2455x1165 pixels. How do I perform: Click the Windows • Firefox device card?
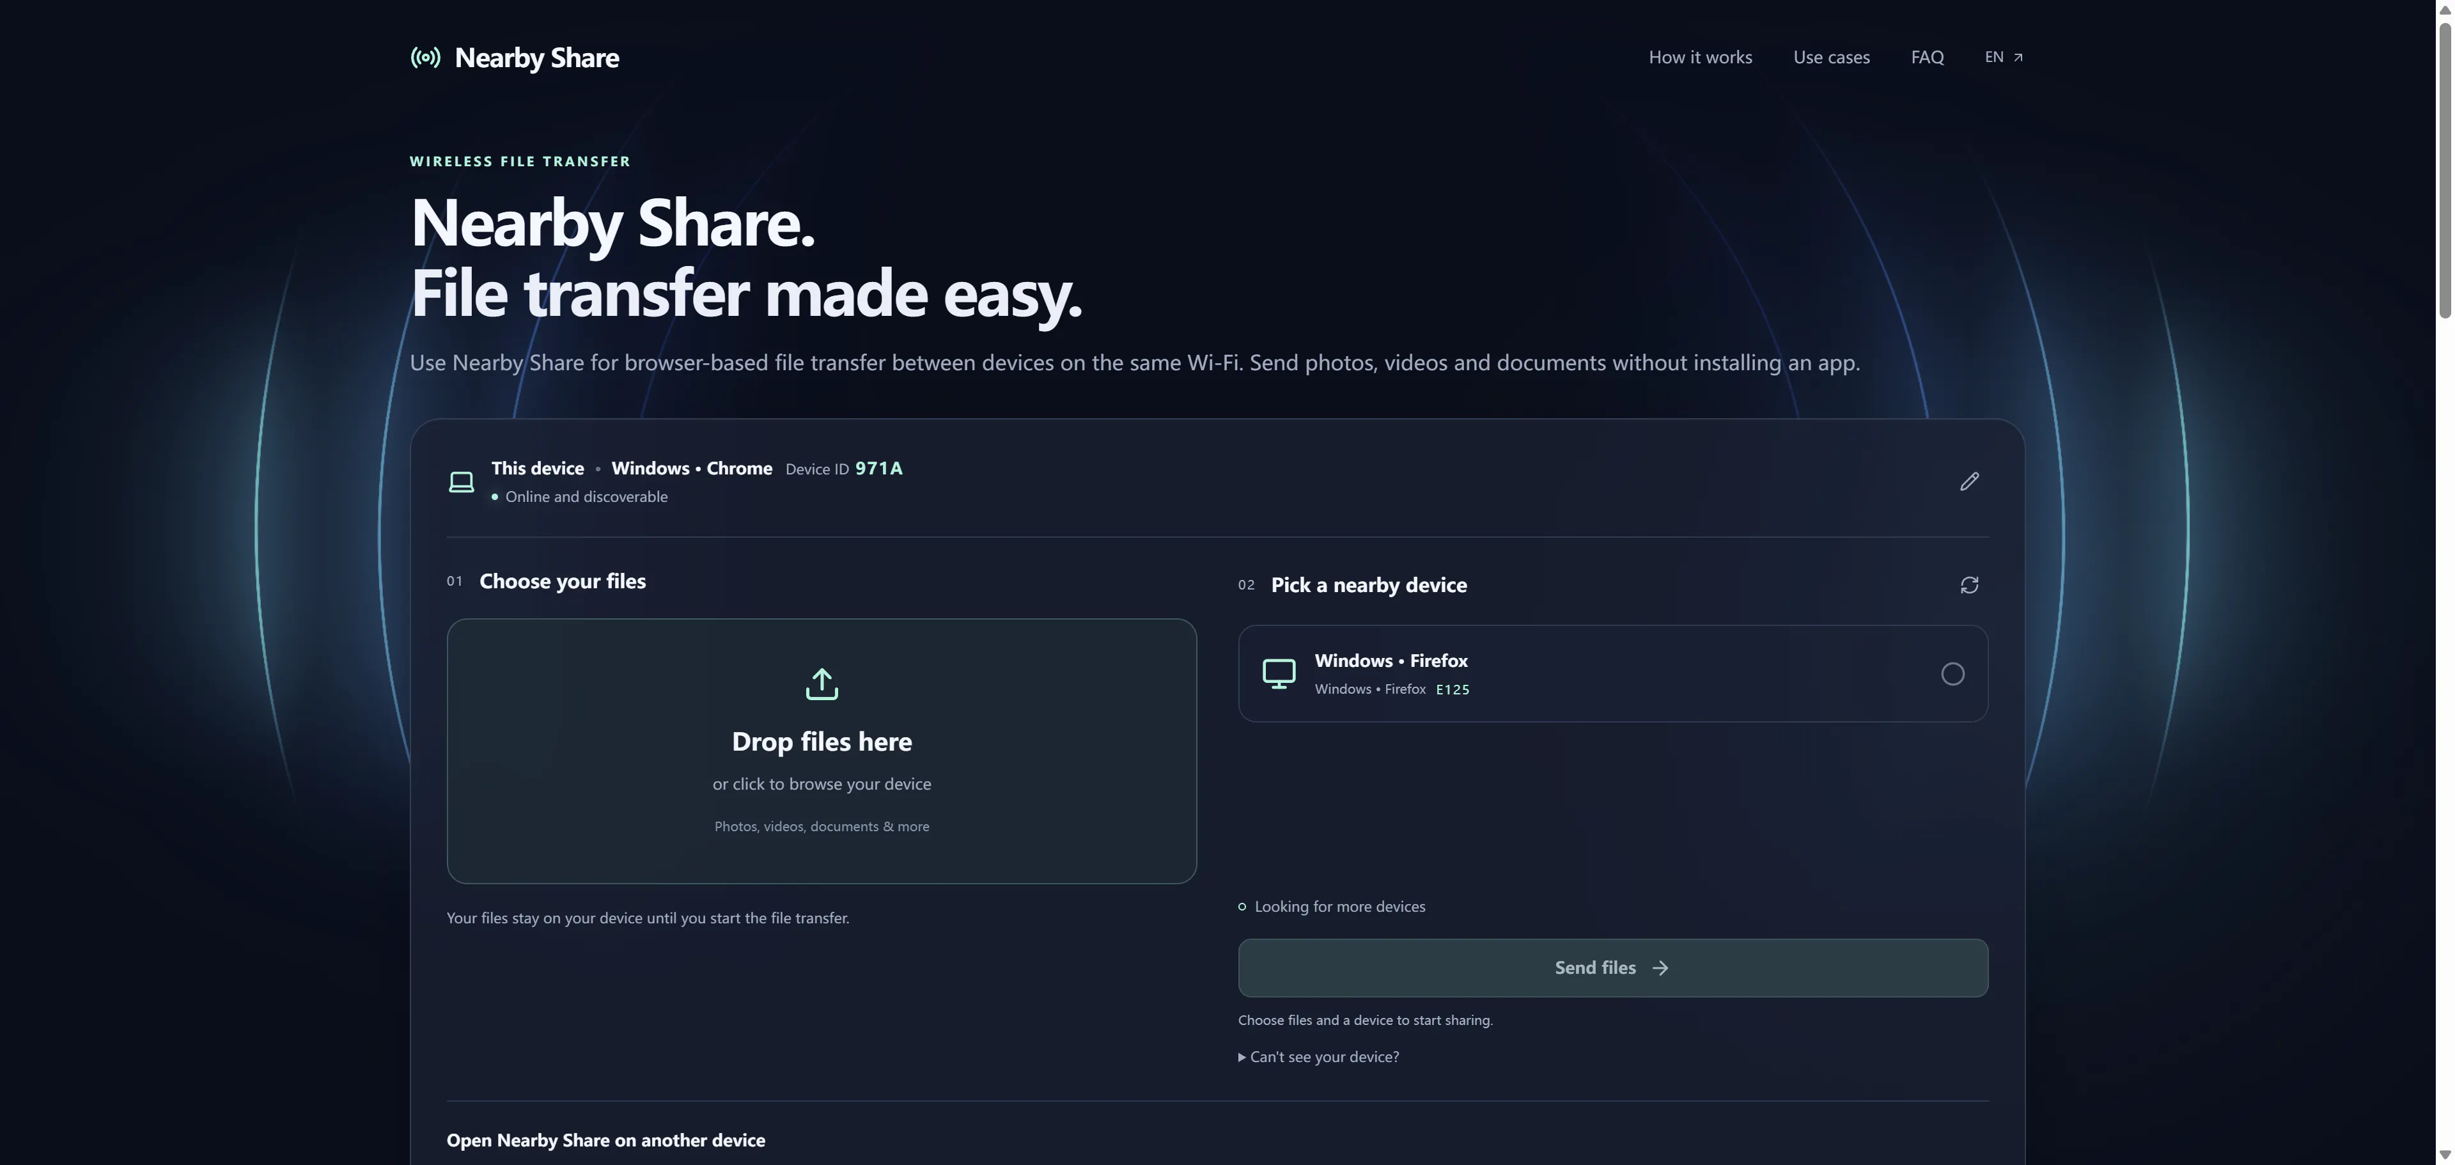[1612, 674]
